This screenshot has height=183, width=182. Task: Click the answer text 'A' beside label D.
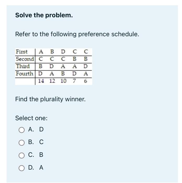click(41, 168)
